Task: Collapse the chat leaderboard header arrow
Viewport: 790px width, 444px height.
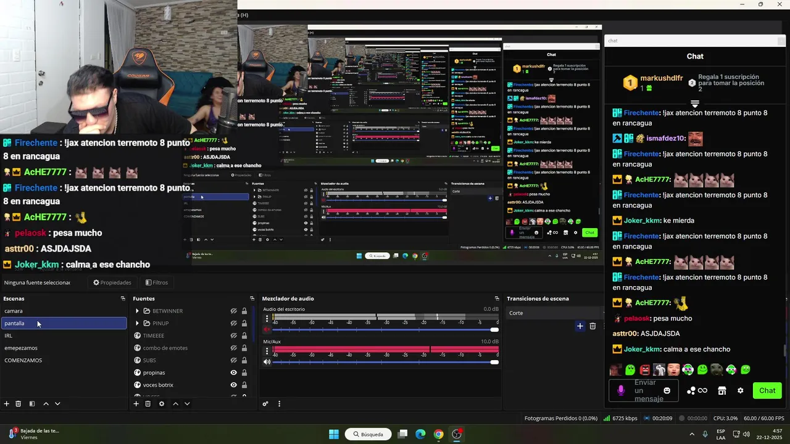Action: (695, 104)
